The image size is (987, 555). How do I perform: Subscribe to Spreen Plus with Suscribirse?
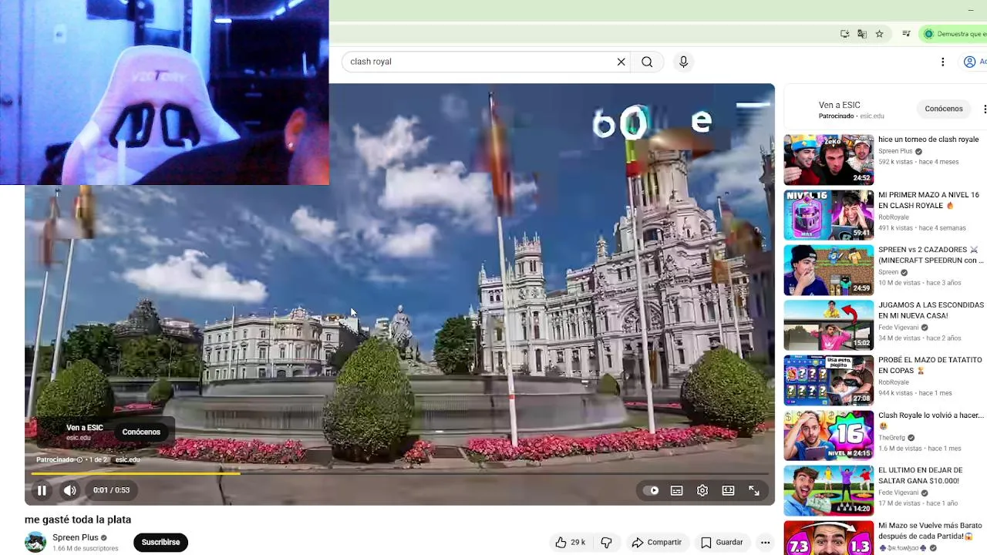coord(160,543)
